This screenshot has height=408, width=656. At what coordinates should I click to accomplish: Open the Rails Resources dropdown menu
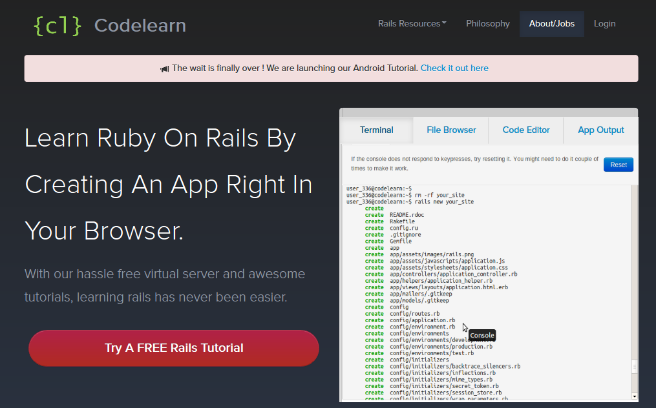412,24
